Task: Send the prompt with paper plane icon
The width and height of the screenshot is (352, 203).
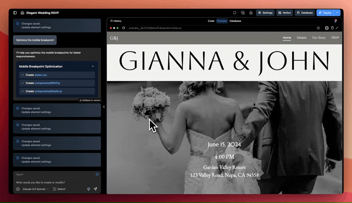Action: point(95,189)
